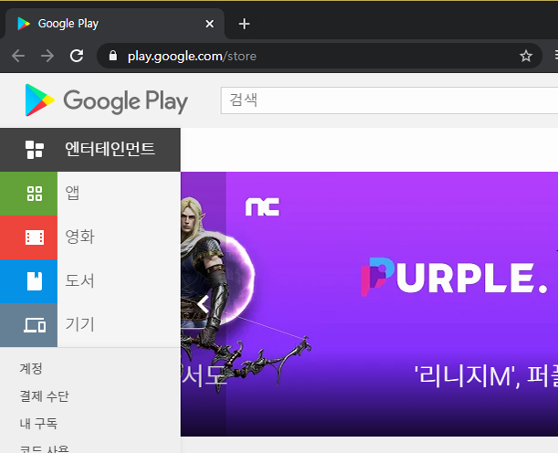Open a new tab with plus button
The height and width of the screenshot is (453, 558).
pos(244,24)
